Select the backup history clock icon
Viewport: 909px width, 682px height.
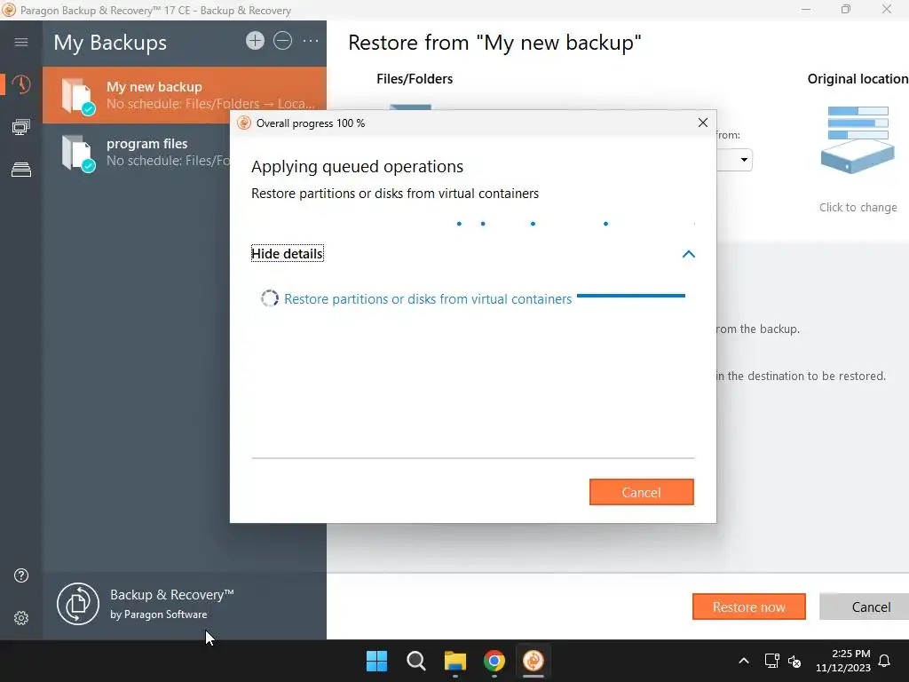click(21, 84)
